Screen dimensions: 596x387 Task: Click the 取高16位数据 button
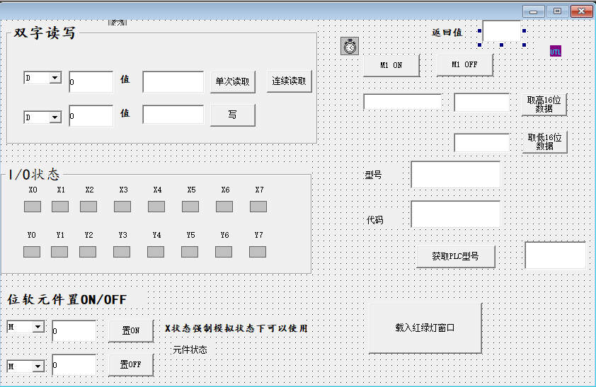(x=544, y=105)
